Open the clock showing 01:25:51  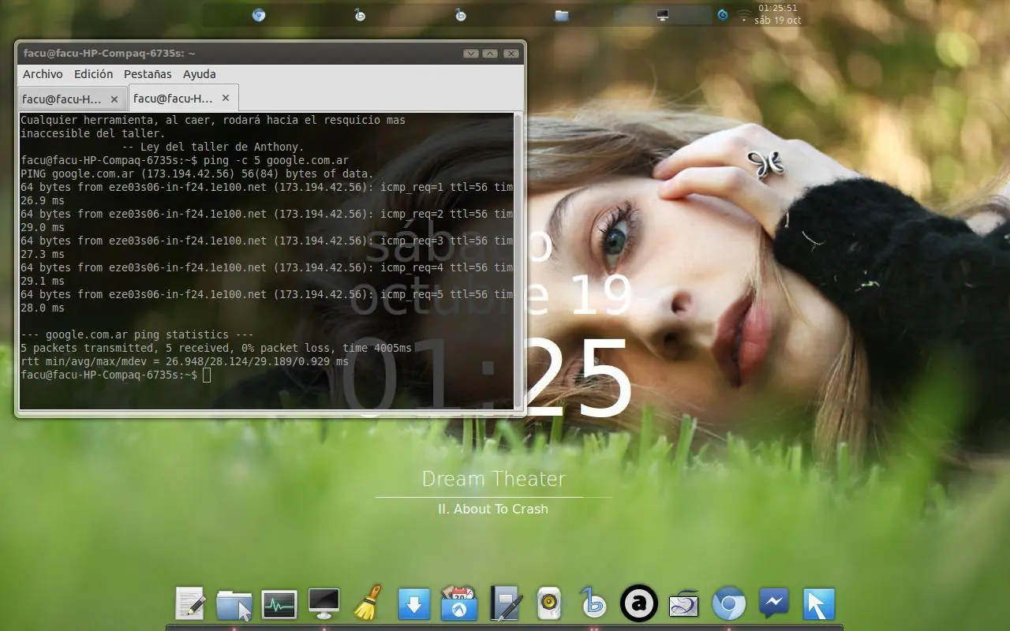pyautogui.click(x=777, y=14)
